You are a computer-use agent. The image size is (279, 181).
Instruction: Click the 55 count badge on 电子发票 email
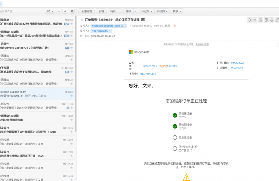pos(67,72)
